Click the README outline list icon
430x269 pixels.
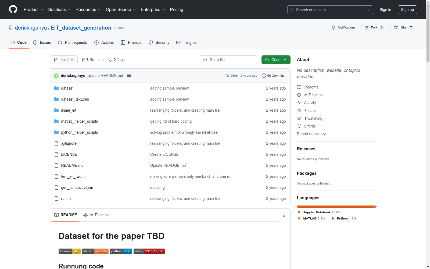click(283, 215)
